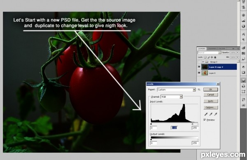Click Cancel in the Levels dialog
Viewport: 247px width, 160px height.
click(211, 95)
